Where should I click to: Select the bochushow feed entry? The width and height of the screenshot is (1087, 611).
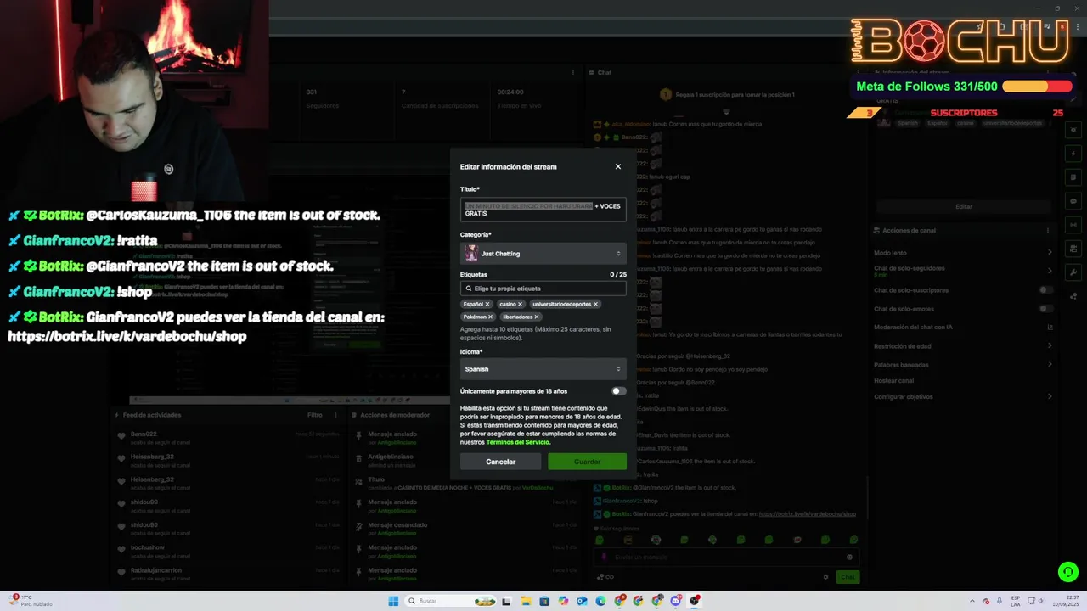229,552
